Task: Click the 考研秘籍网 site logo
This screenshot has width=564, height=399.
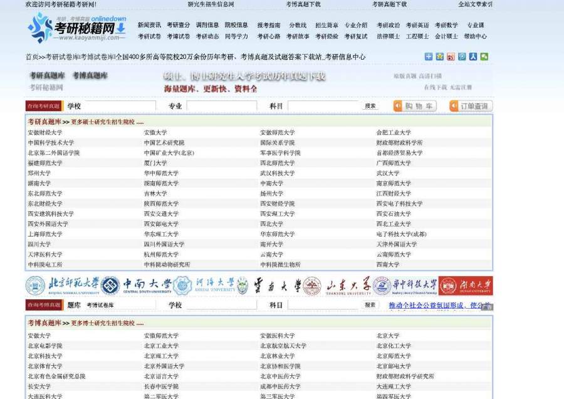Action: [x=77, y=28]
